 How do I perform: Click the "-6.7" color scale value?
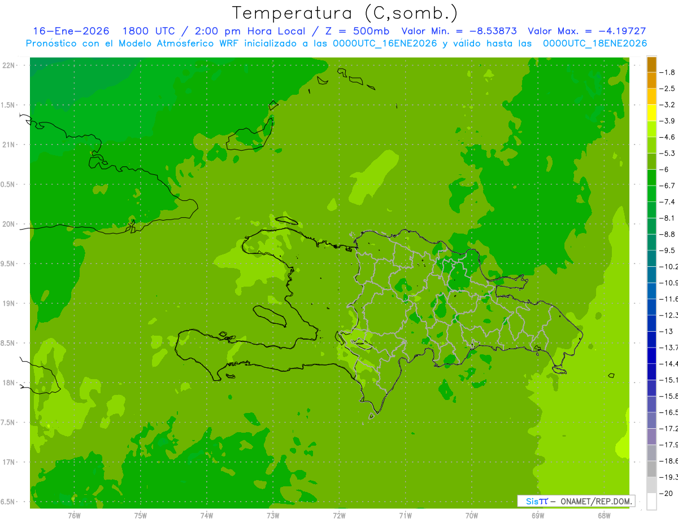[x=668, y=186]
